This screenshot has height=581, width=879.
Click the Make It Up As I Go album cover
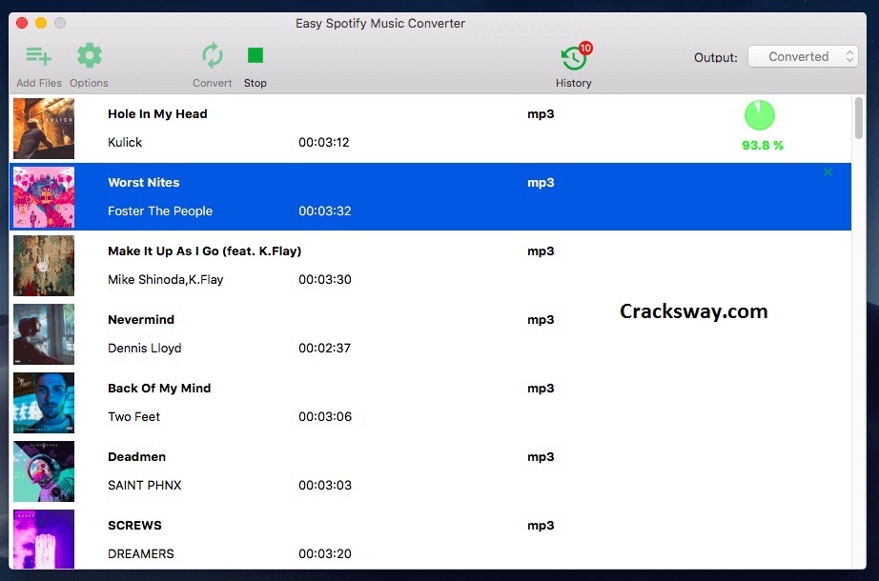coord(44,266)
